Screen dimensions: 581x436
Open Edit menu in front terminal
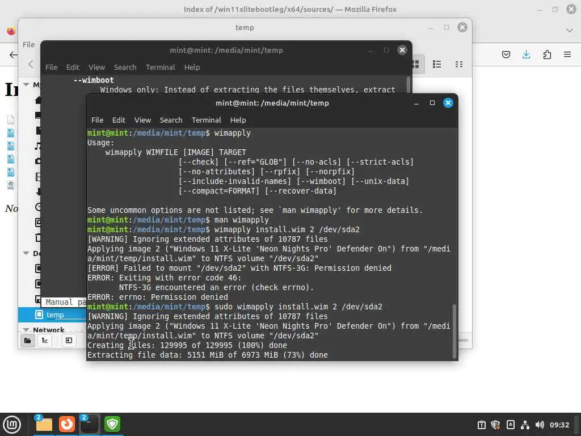pos(119,120)
